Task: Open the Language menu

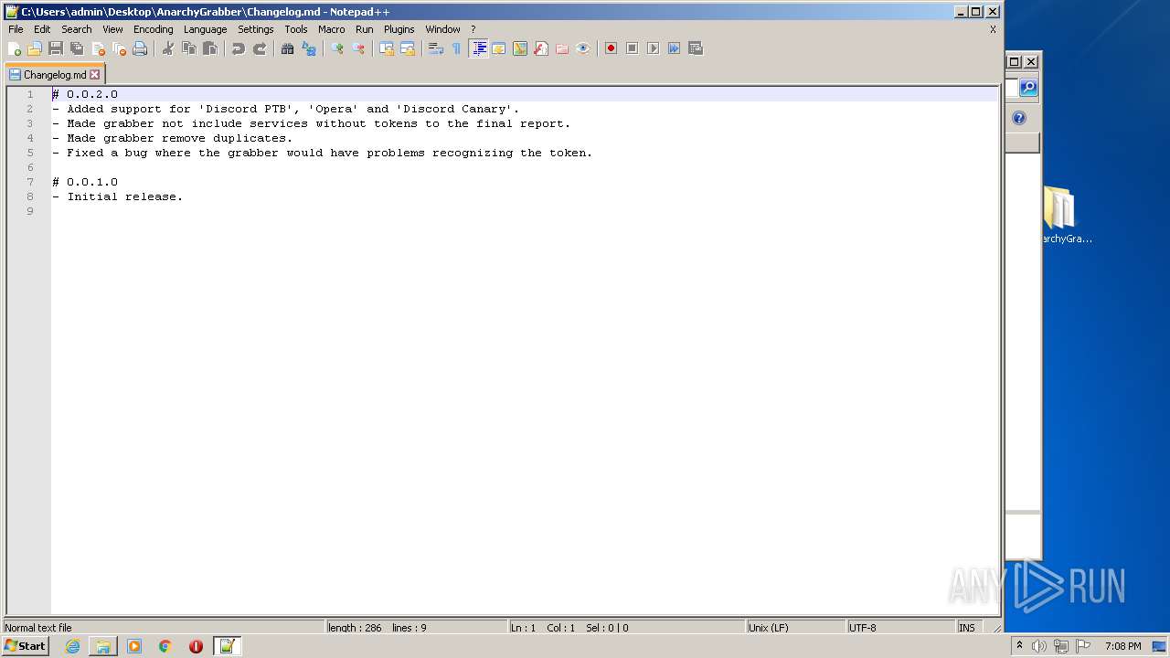Action: [x=205, y=29]
